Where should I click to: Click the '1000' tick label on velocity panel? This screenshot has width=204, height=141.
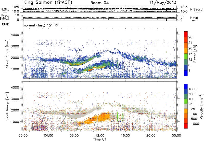pyautogui.click(x=15, y=122)
